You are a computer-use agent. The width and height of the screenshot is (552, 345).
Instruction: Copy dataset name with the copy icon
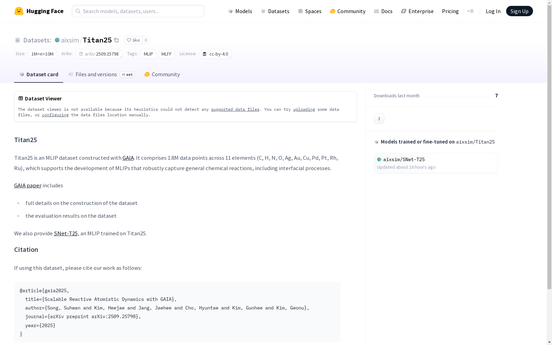[x=117, y=40]
